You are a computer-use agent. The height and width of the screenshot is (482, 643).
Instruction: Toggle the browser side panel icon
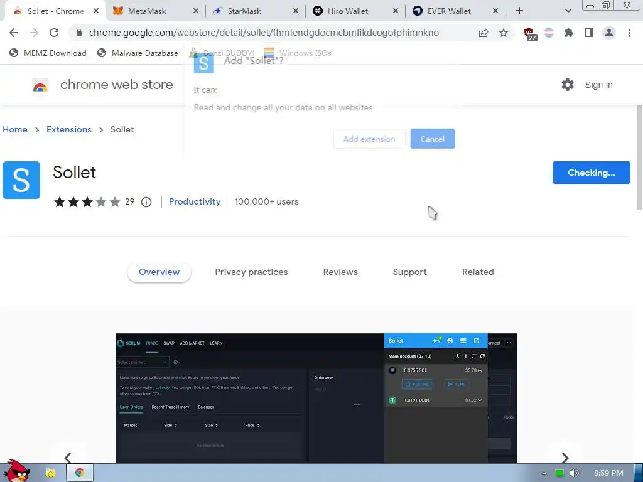(x=589, y=33)
